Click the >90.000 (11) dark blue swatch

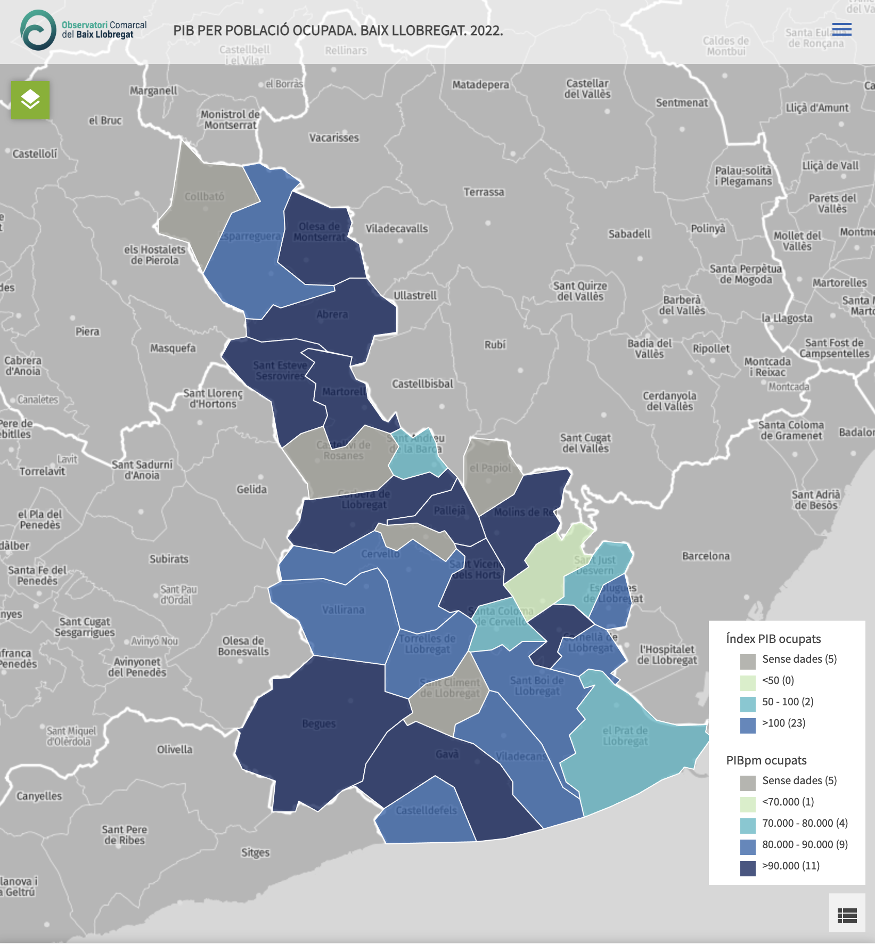pos(748,868)
